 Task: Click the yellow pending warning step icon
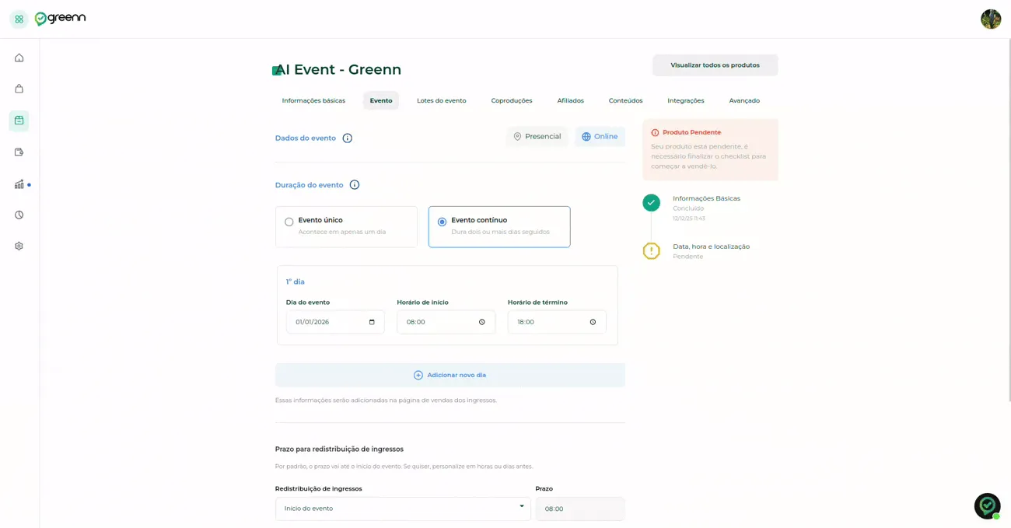coord(651,250)
